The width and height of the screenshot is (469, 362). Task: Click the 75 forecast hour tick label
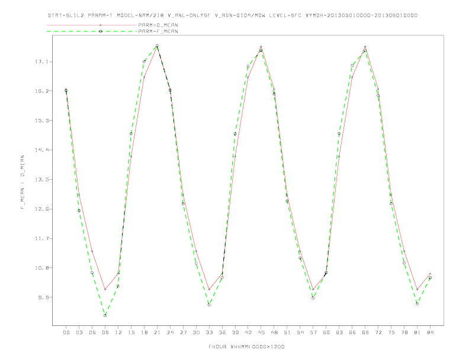pyautogui.click(x=391, y=332)
